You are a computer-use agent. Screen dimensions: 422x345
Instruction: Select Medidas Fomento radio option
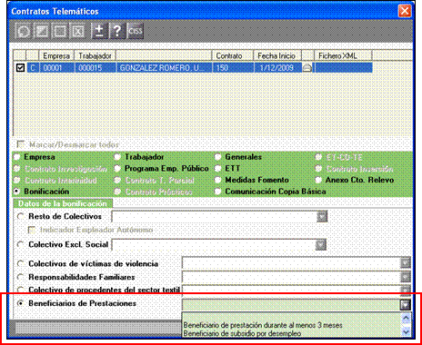coord(217,180)
